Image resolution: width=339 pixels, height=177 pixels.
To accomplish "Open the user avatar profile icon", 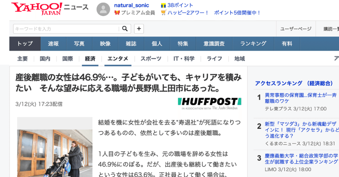I will coord(103,9).
